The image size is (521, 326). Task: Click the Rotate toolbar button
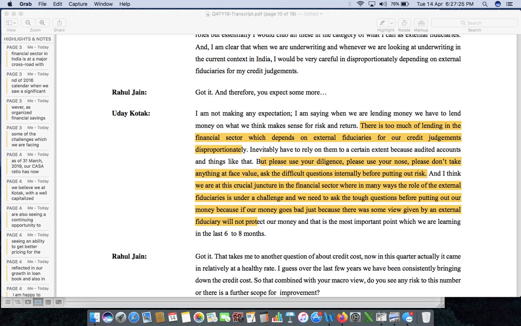tap(404, 23)
